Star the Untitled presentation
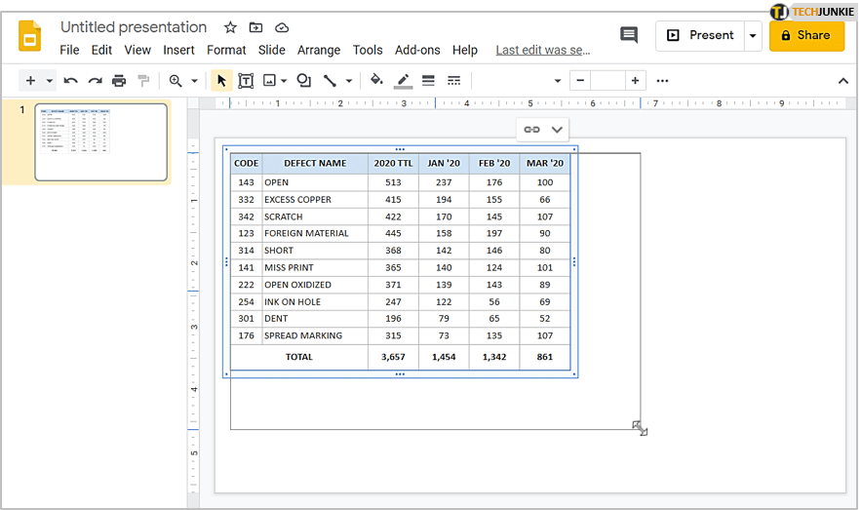Viewport: 862px width, 510px height. point(230,27)
